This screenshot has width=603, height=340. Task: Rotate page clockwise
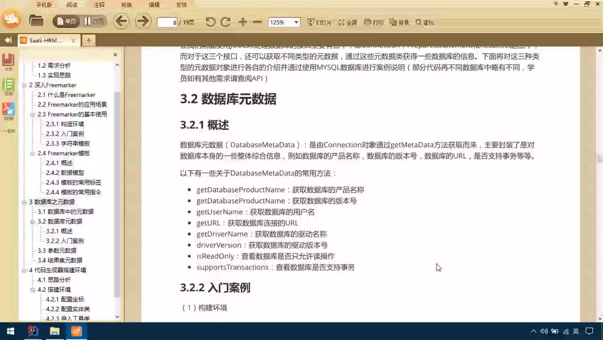pyautogui.click(x=226, y=22)
